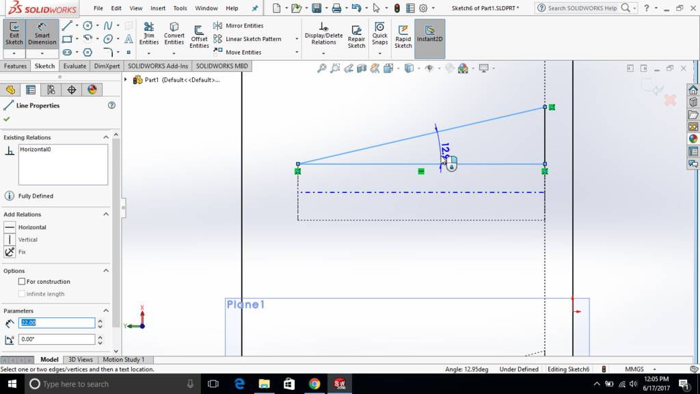
Task: Choose the Line sketch tool
Action: (x=67, y=25)
